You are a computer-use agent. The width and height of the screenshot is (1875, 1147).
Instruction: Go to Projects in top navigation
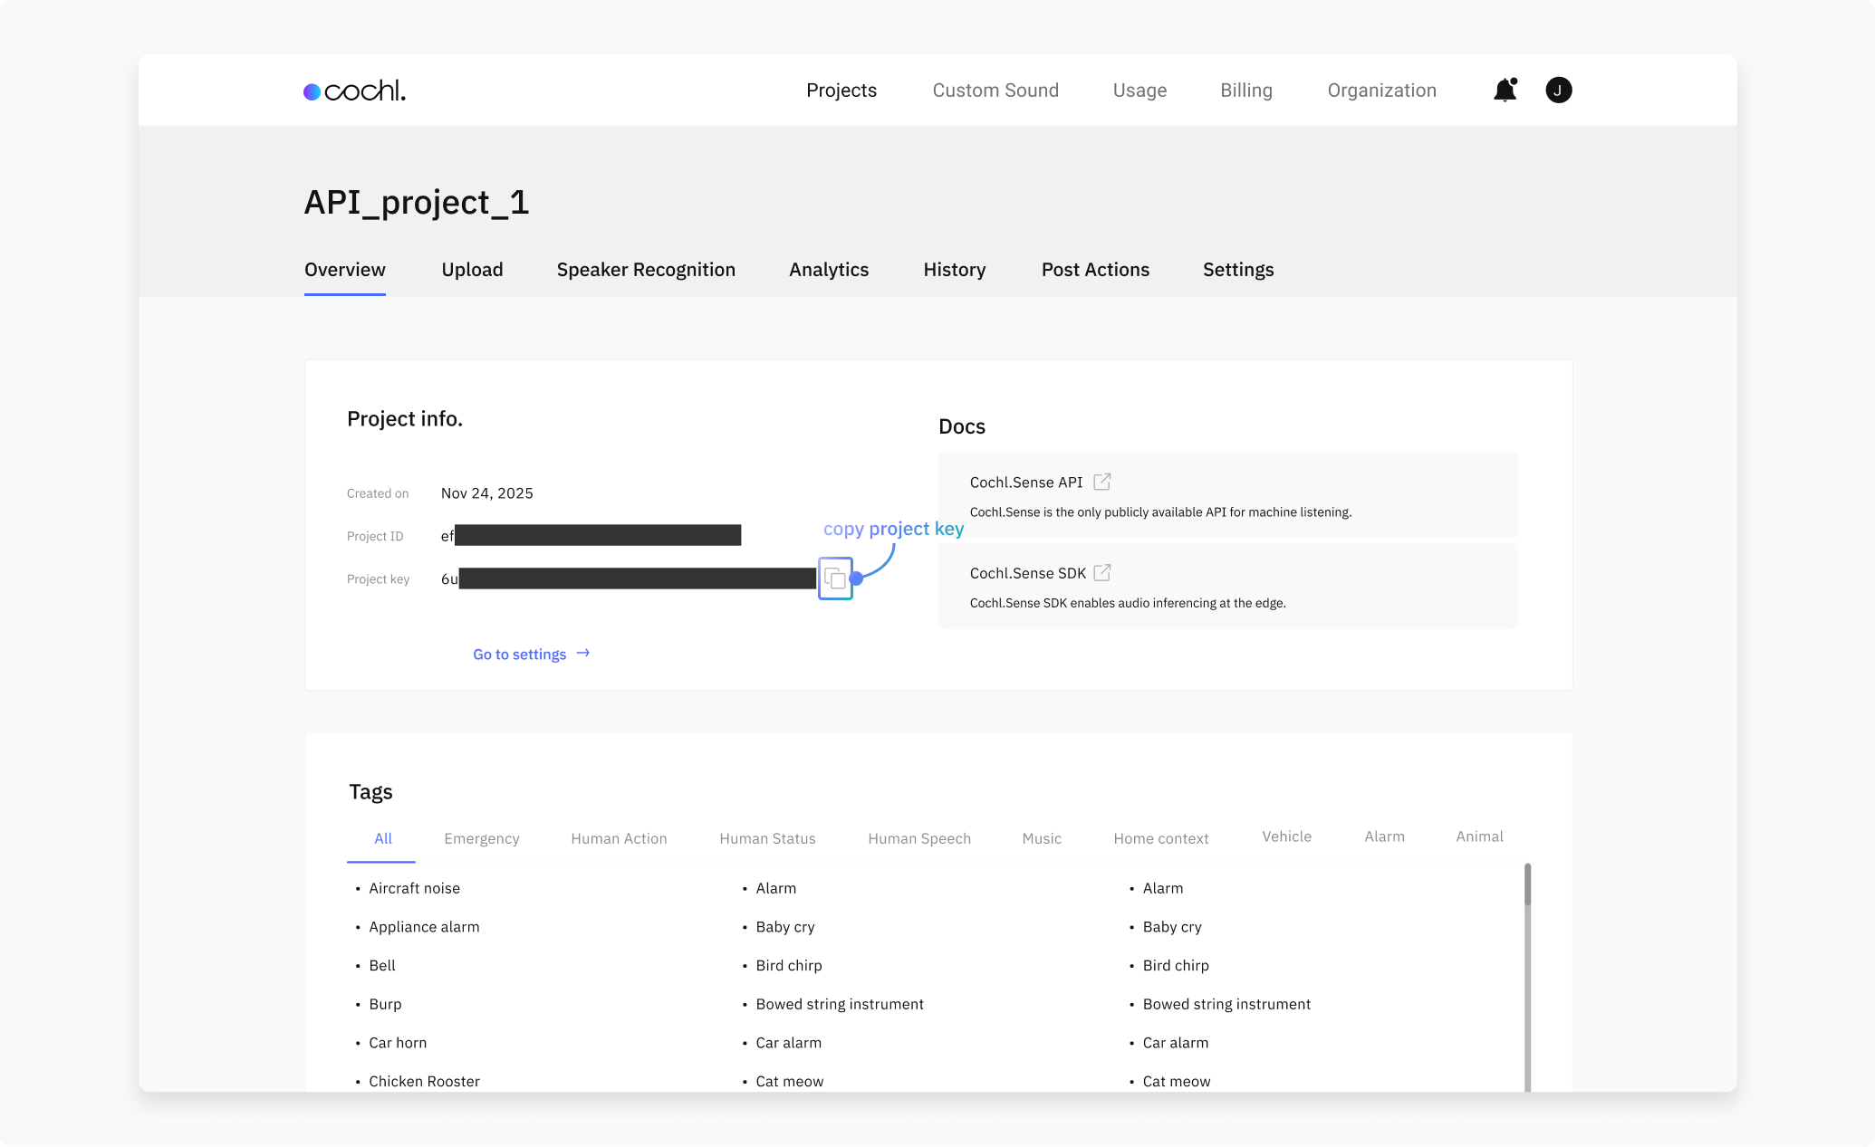point(841,91)
